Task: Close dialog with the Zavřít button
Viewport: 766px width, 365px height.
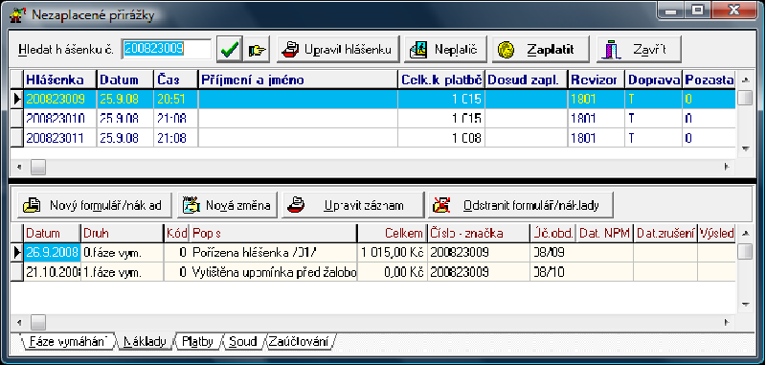Action: [639, 50]
